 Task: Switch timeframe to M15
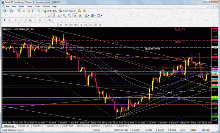[71, 25]
